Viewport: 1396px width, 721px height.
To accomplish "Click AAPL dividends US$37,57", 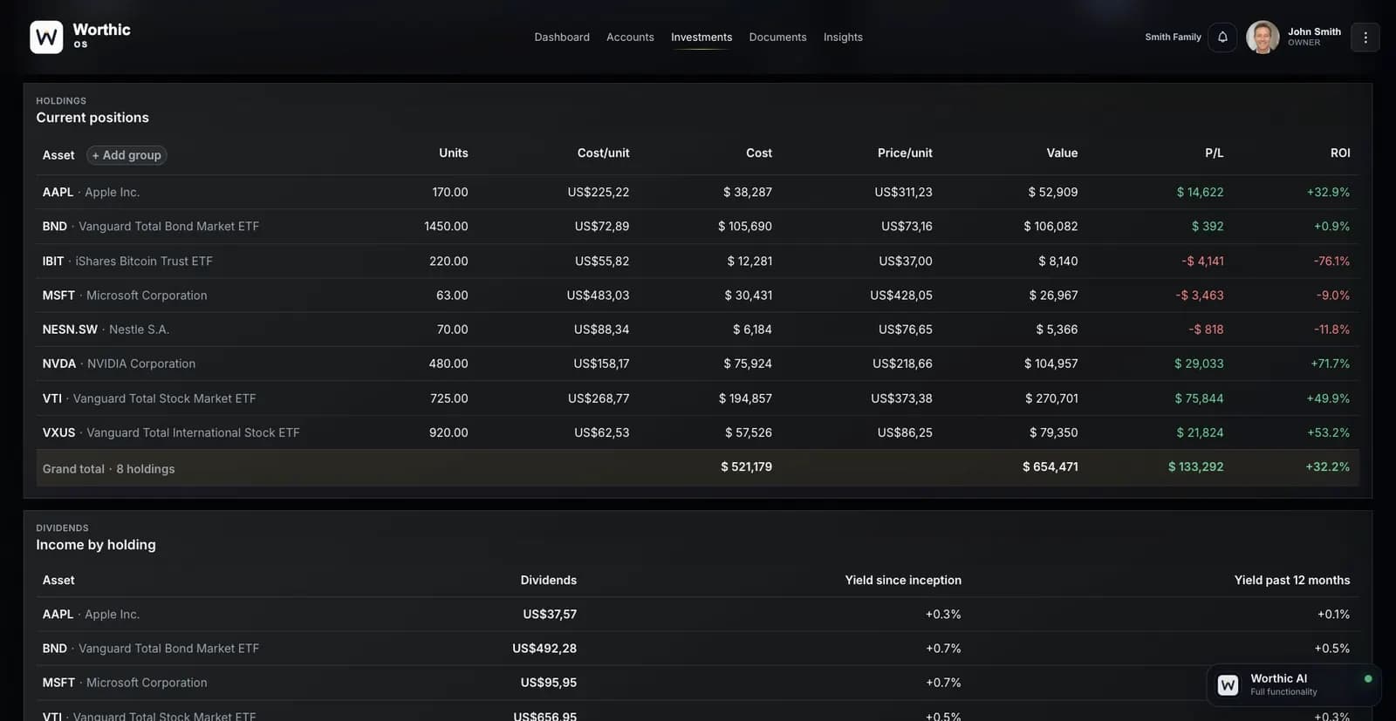I will [550, 615].
